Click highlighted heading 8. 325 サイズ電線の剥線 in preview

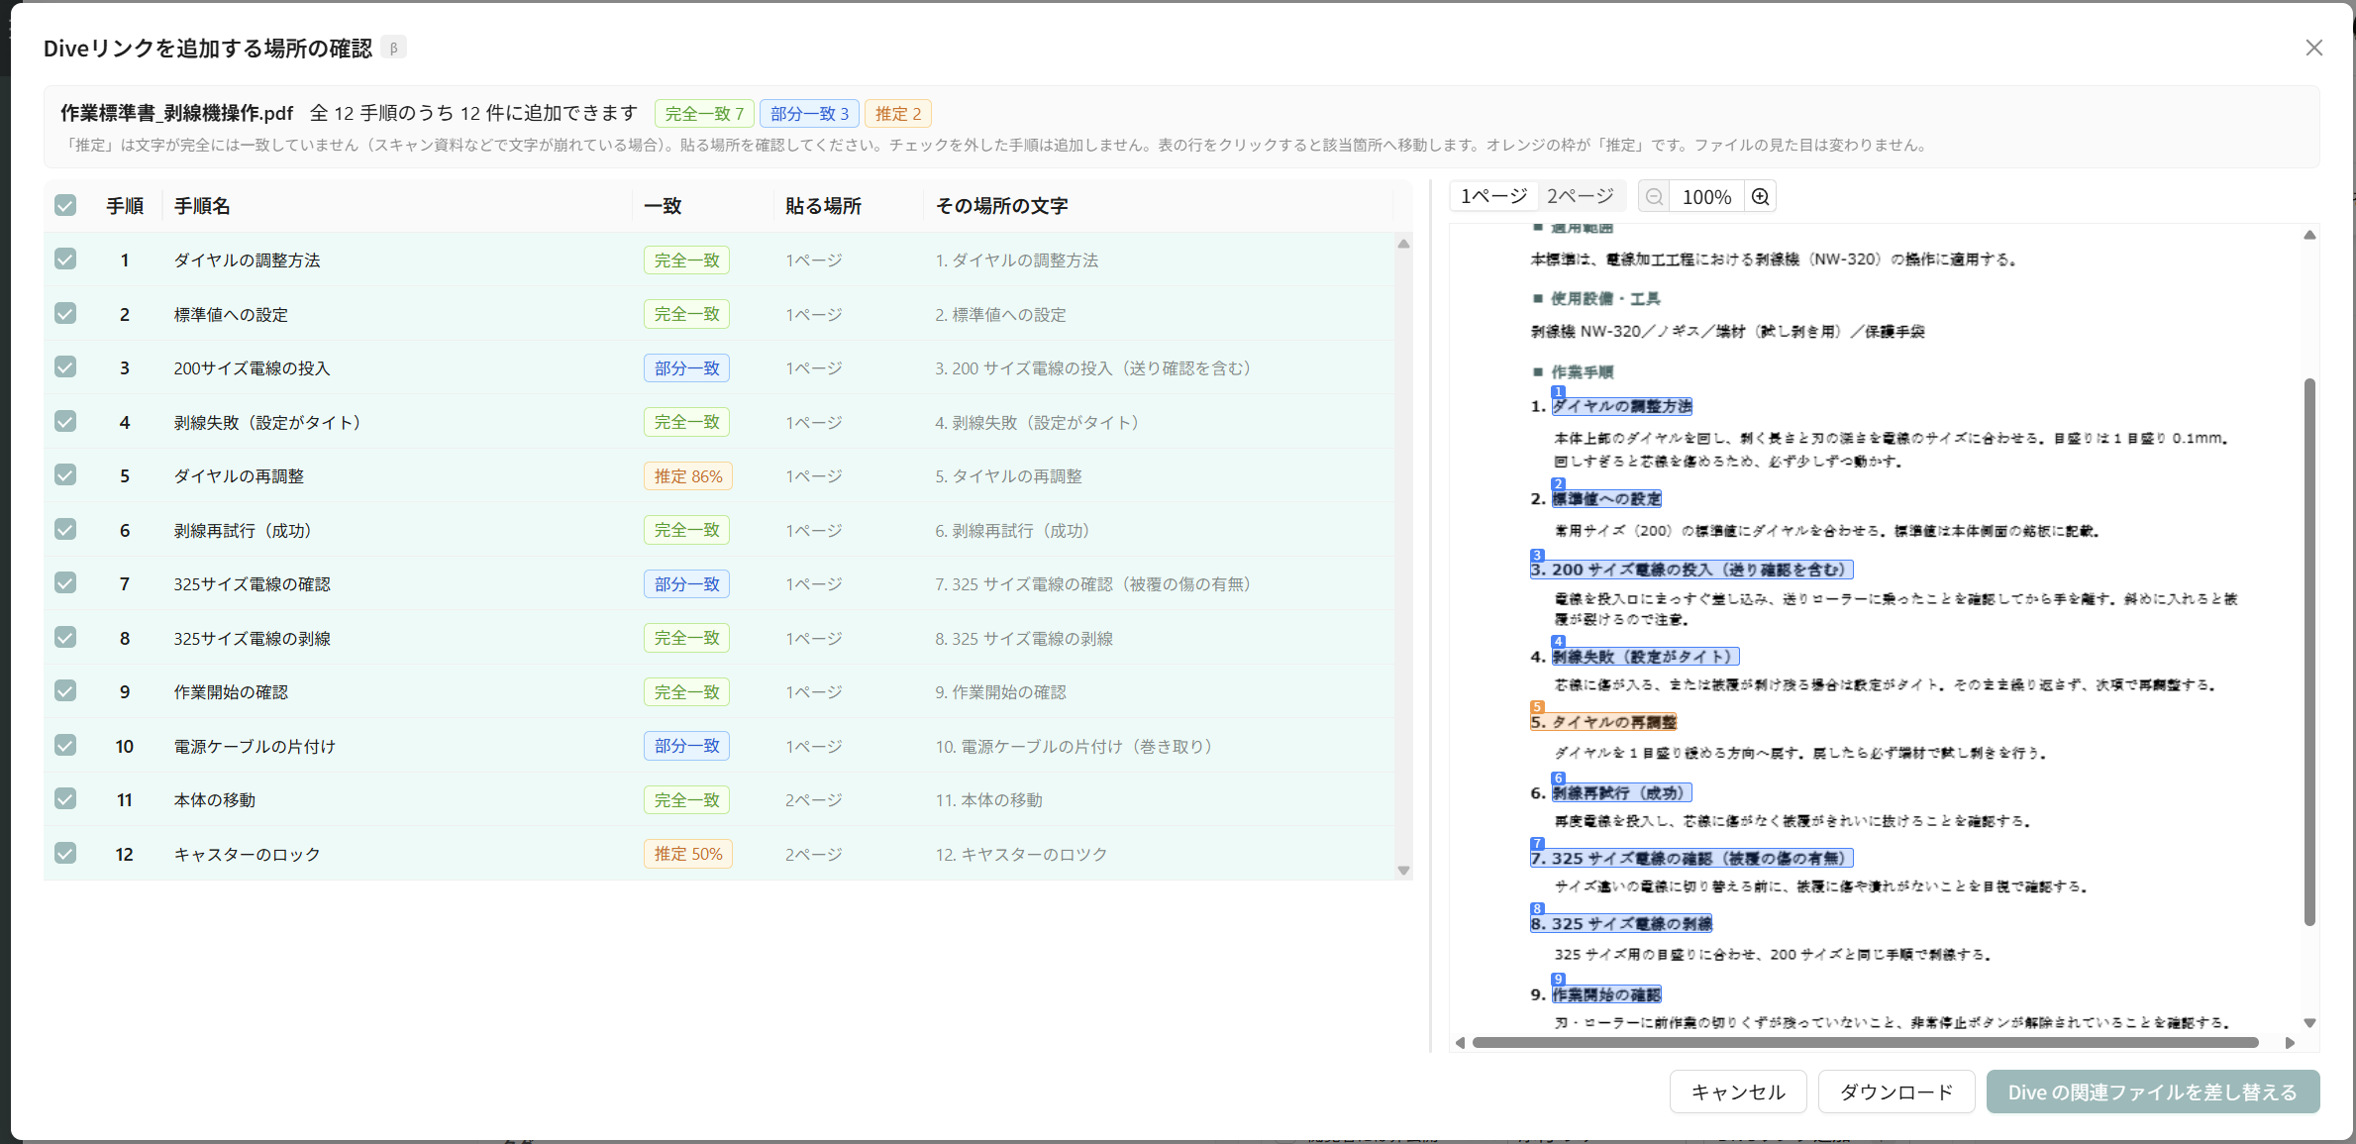[x=1621, y=923]
